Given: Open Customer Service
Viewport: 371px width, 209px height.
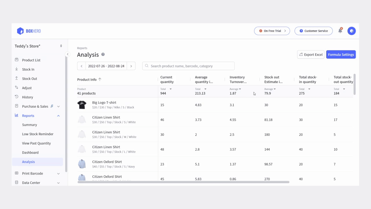Looking at the screenshot, I should pyautogui.click(x=313, y=31).
